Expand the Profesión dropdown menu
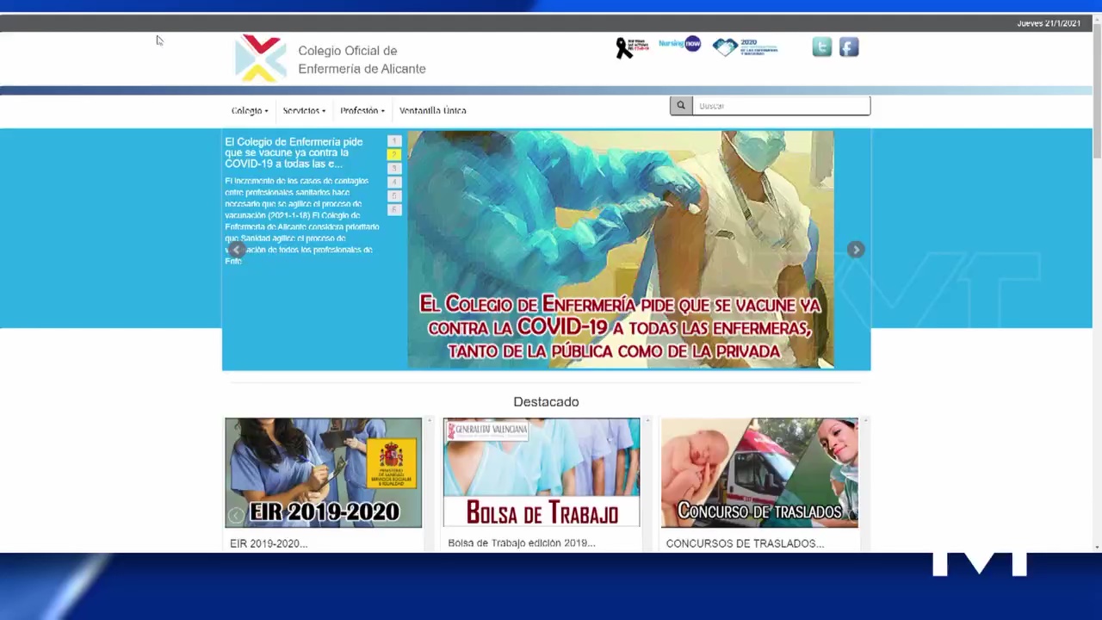1102x620 pixels. pos(362,110)
